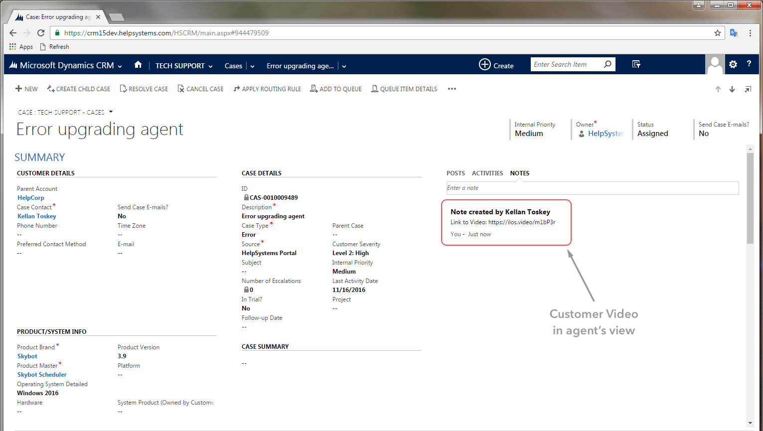
Task: Select the 'Case: Error upgrading ag' browser tab
Action: [56, 17]
